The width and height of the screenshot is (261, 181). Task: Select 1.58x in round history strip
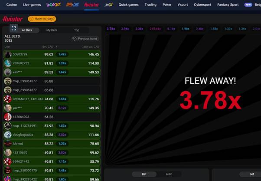214,29
